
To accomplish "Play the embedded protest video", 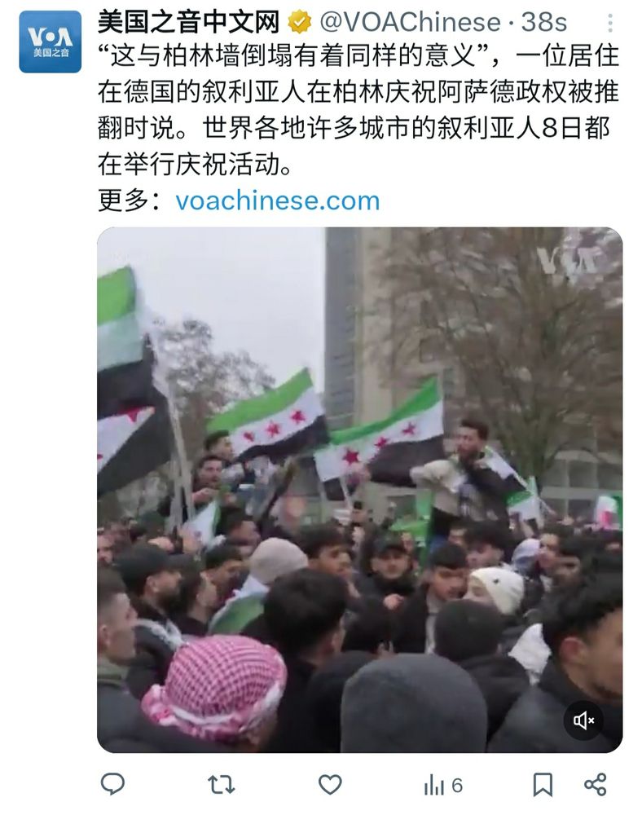I will (359, 490).
